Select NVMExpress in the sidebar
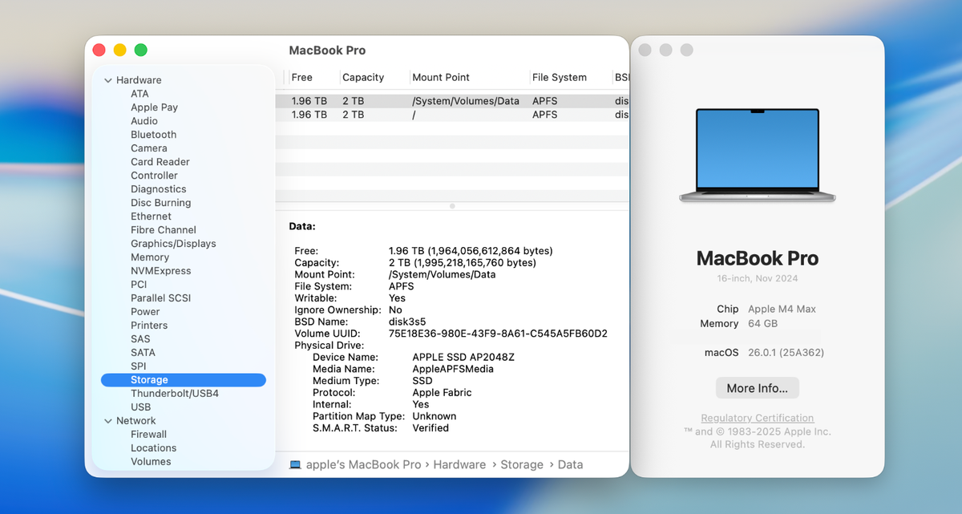The width and height of the screenshot is (962, 514). point(160,271)
